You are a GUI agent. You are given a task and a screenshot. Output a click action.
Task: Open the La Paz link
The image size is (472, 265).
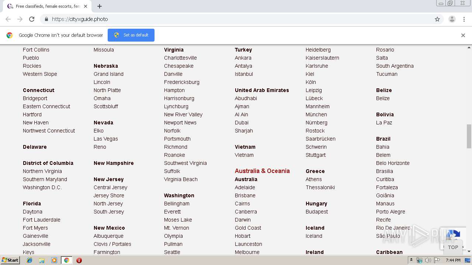coord(384,123)
